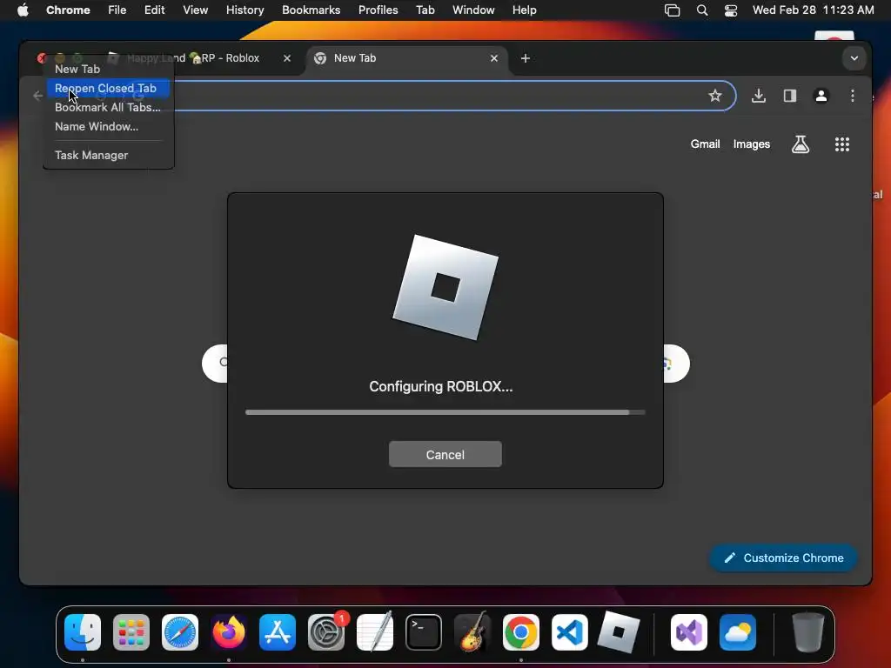Open App Store from the dock

tap(278, 632)
